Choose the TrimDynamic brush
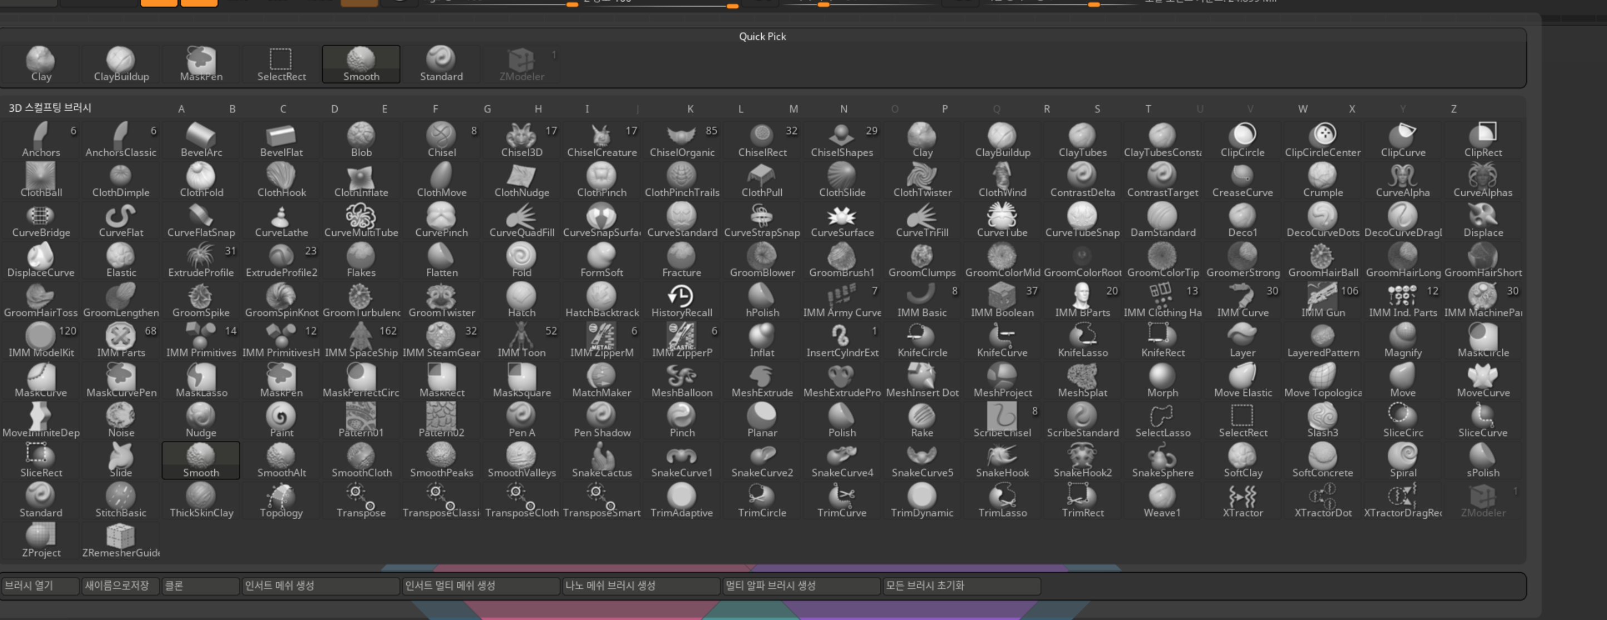The height and width of the screenshot is (620, 1607). pos(921,500)
